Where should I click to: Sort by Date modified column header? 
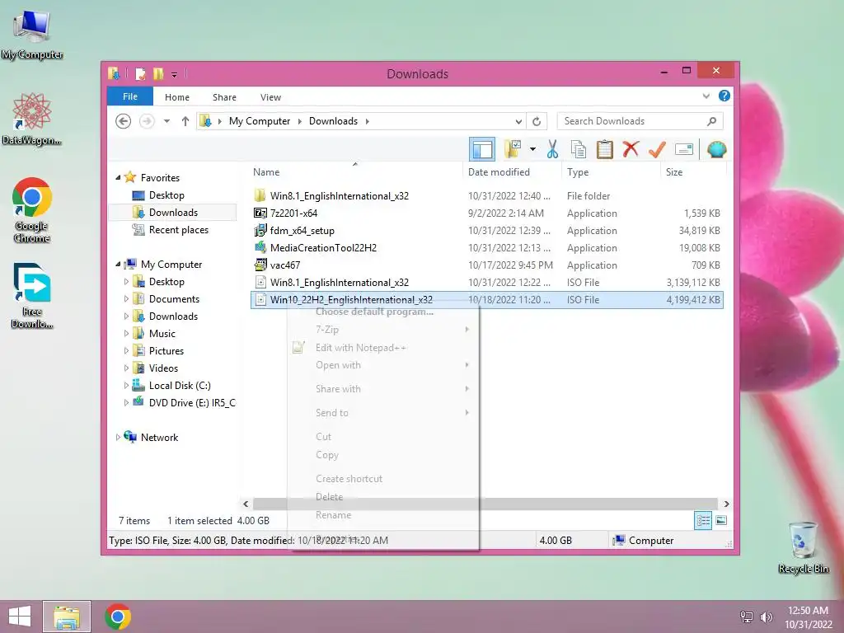(499, 171)
